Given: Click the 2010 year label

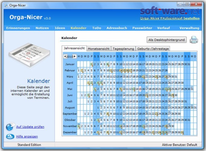Looking at the screenshot, I should (70, 56).
